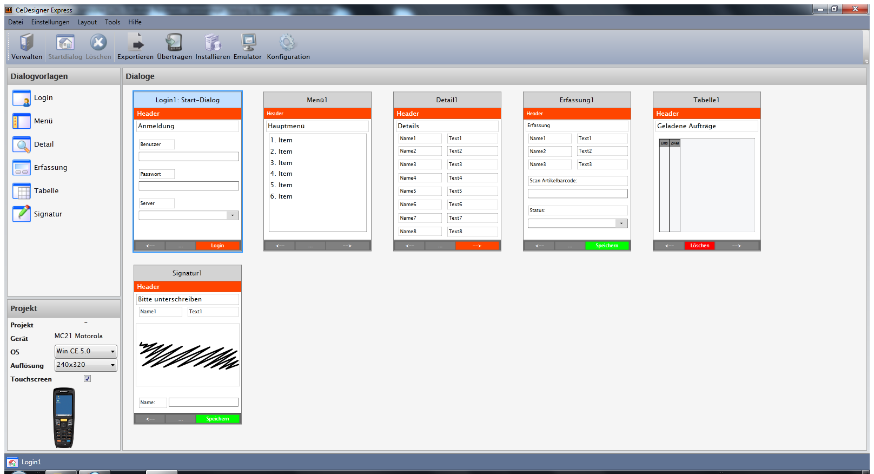The width and height of the screenshot is (874, 474).
Task: Choose the Erfassung template icon
Action: pyautogui.click(x=22, y=168)
